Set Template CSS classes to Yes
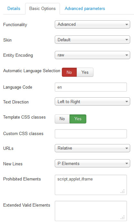Screen dimensions: 134x224 click(x=78, y=119)
